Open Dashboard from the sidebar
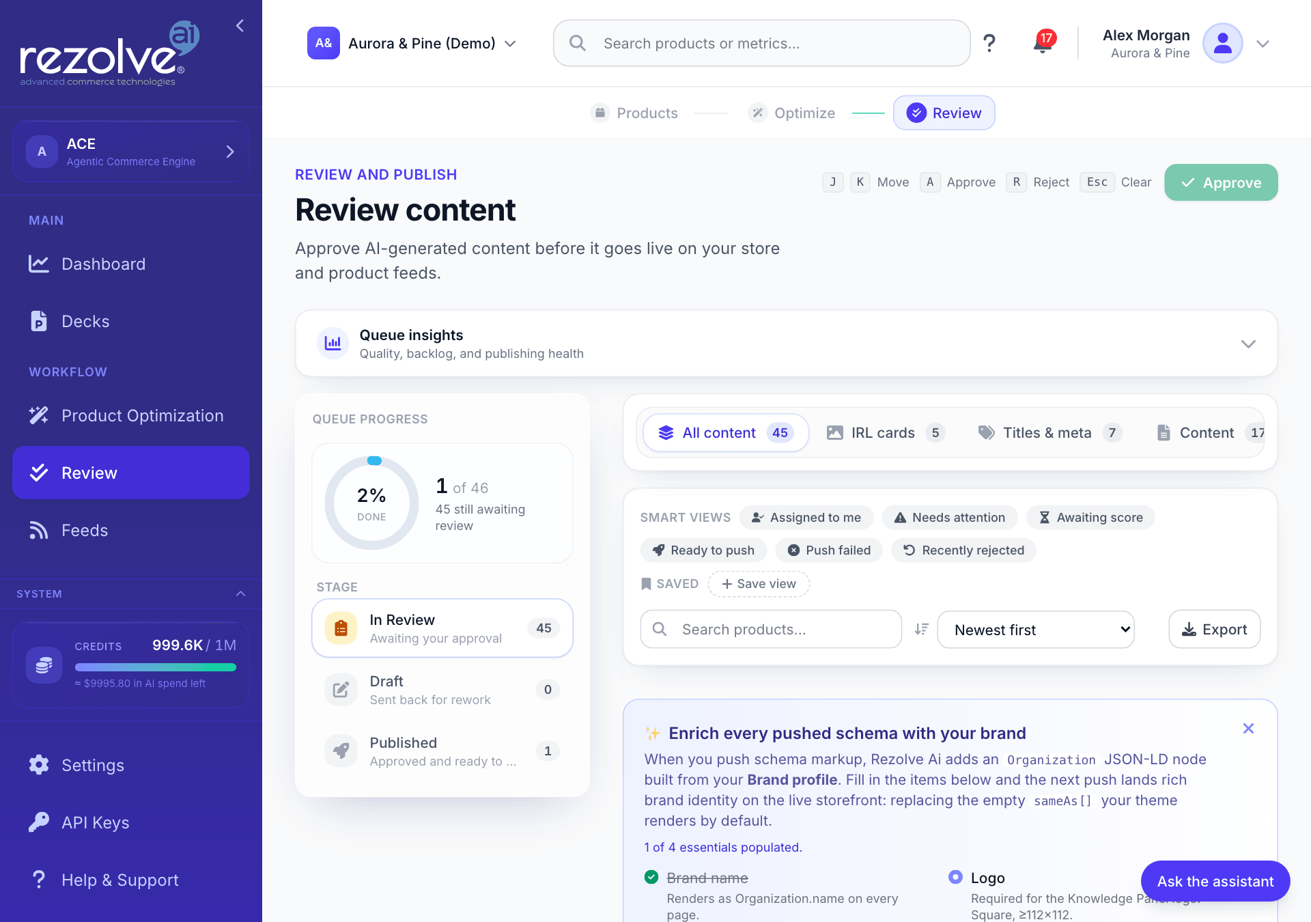Screen dimensions: 1311x922 tap(131, 264)
